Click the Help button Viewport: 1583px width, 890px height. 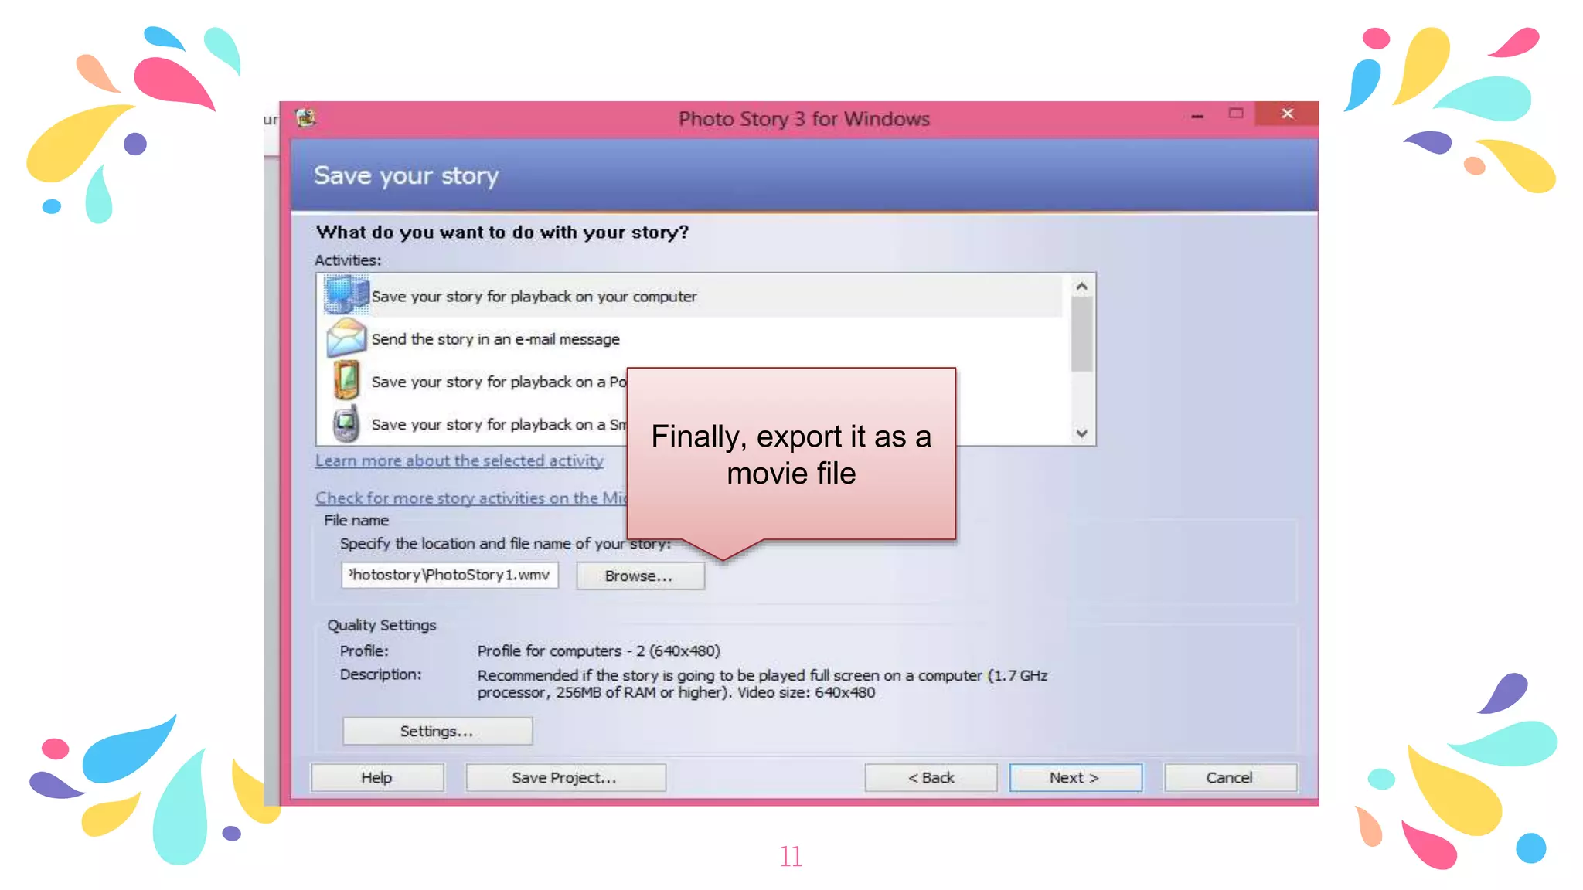[377, 777]
